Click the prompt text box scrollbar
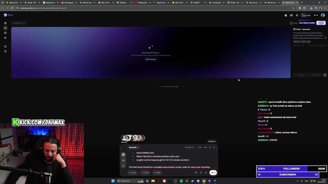 click(215, 167)
